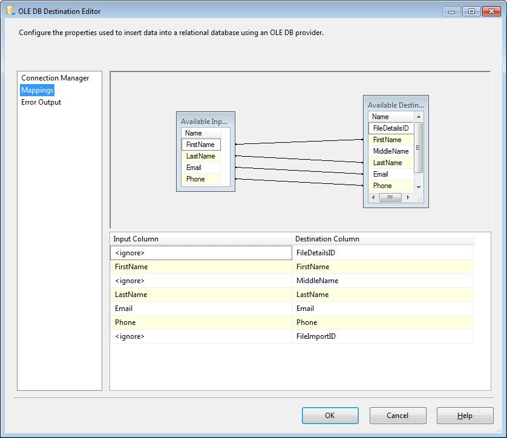The height and width of the screenshot is (438, 507).
Task: Click the vertical scrollbar thumb in Available Destinations
Action: [x=419, y=148]
